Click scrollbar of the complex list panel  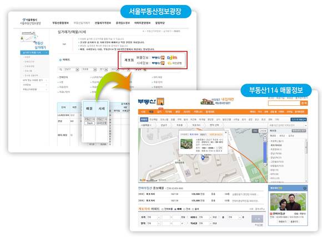click(306, 161)
